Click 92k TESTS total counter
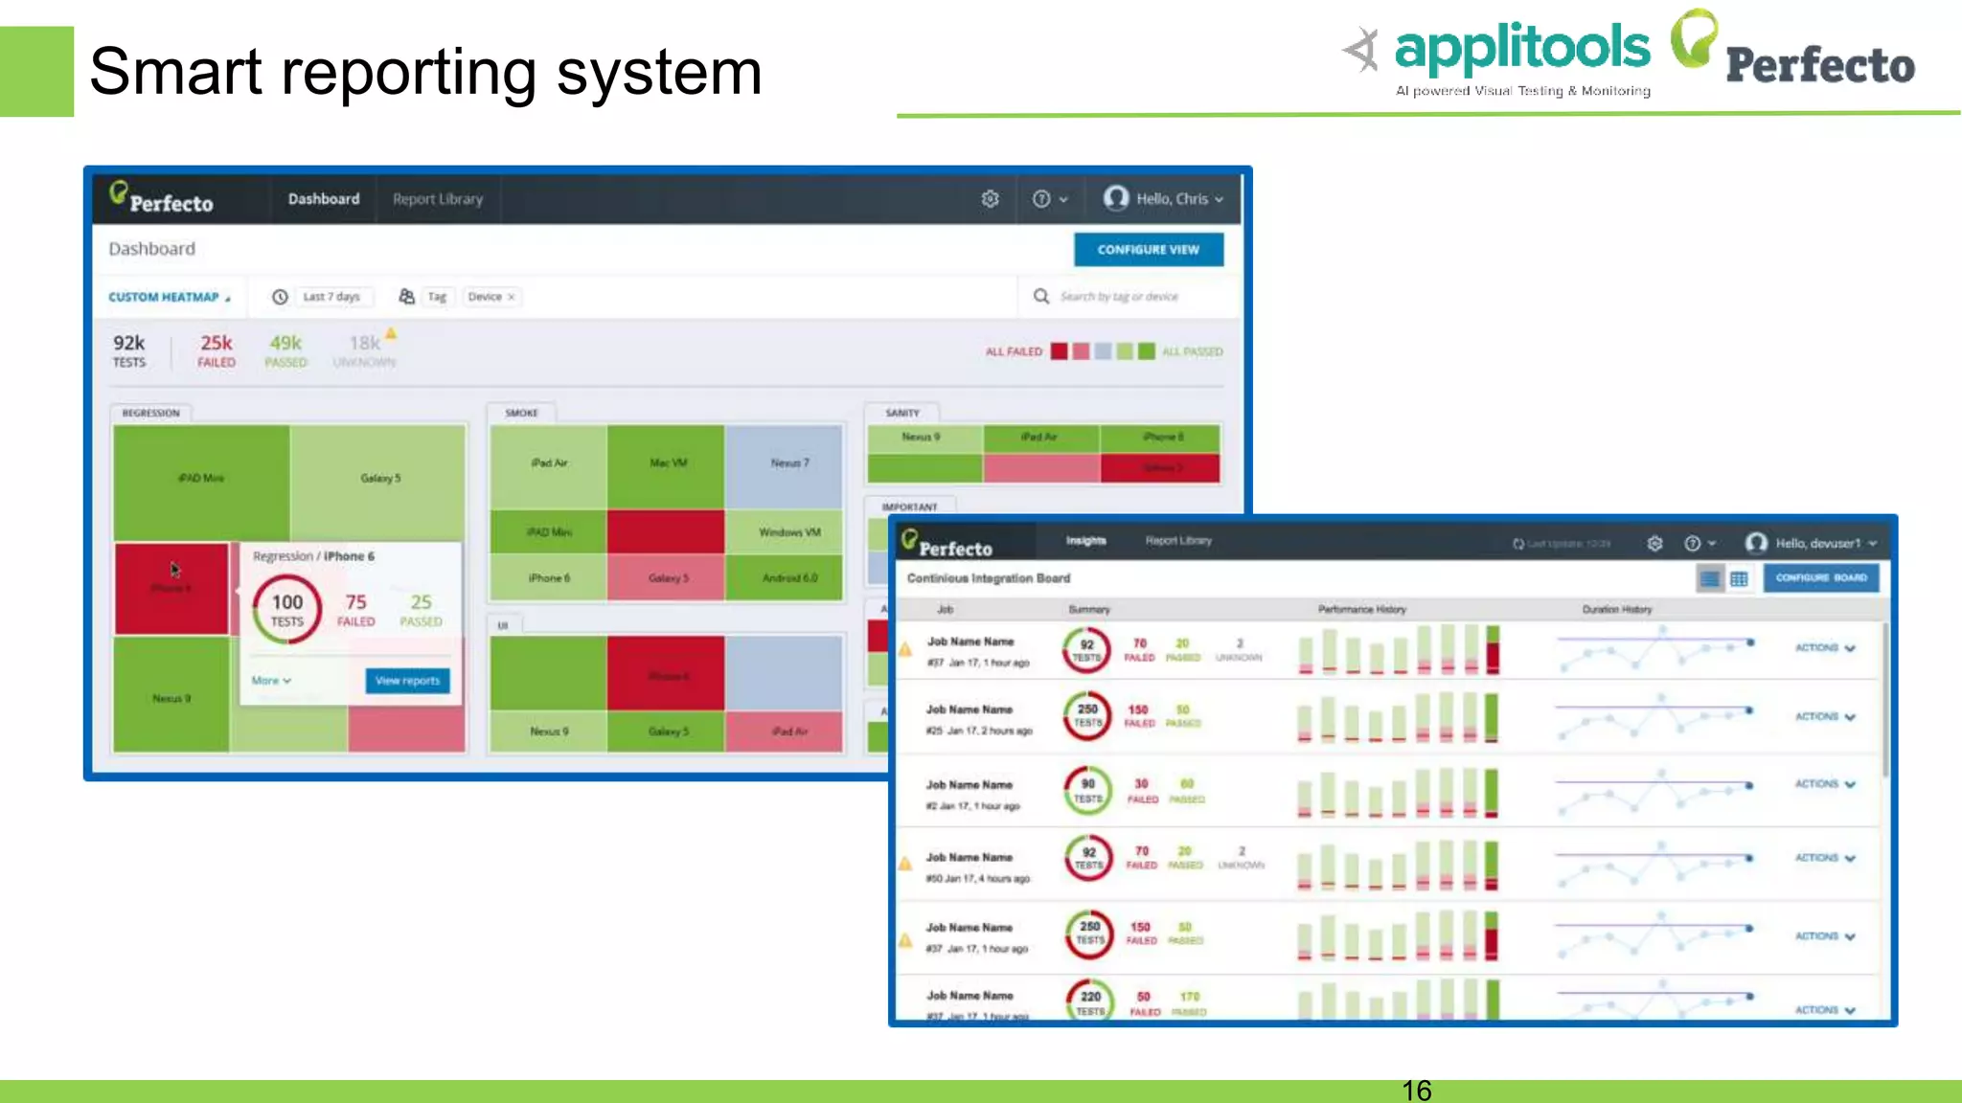 point(129,350)
